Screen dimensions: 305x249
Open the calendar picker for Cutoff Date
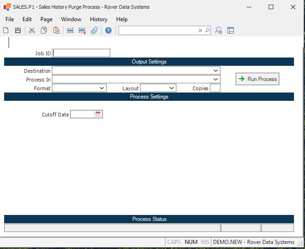tap(98, 114)
